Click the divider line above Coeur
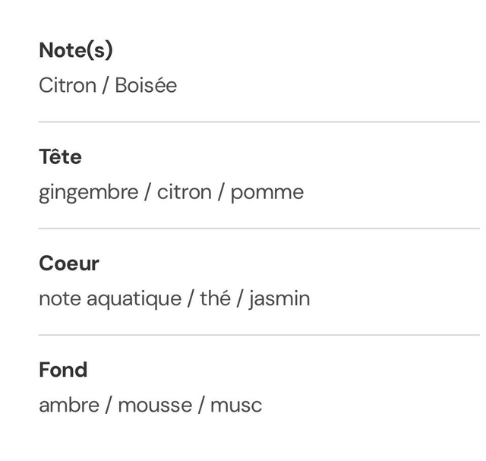Image resolution: width=486 pixels, height=461 pixels. 259,228
